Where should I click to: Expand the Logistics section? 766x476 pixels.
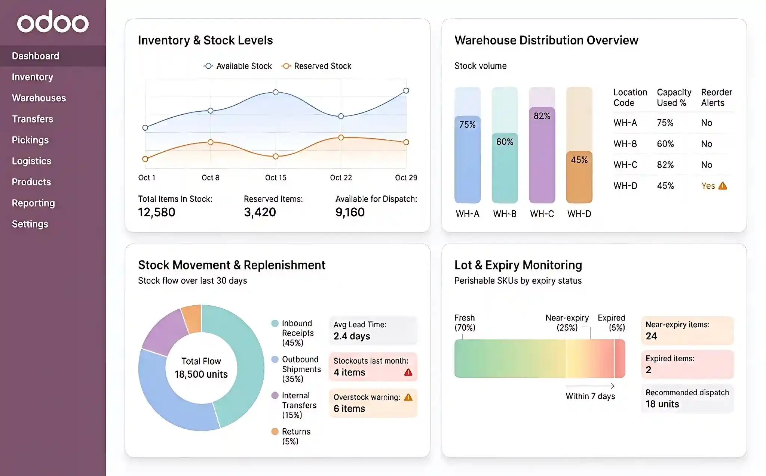[x=31, y=161]
